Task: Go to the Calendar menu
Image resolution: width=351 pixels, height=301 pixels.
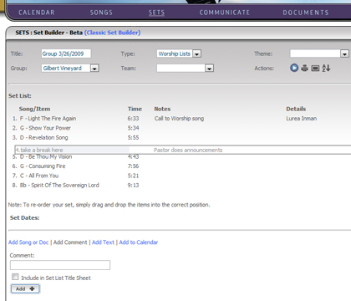Action: pos(37,13)
